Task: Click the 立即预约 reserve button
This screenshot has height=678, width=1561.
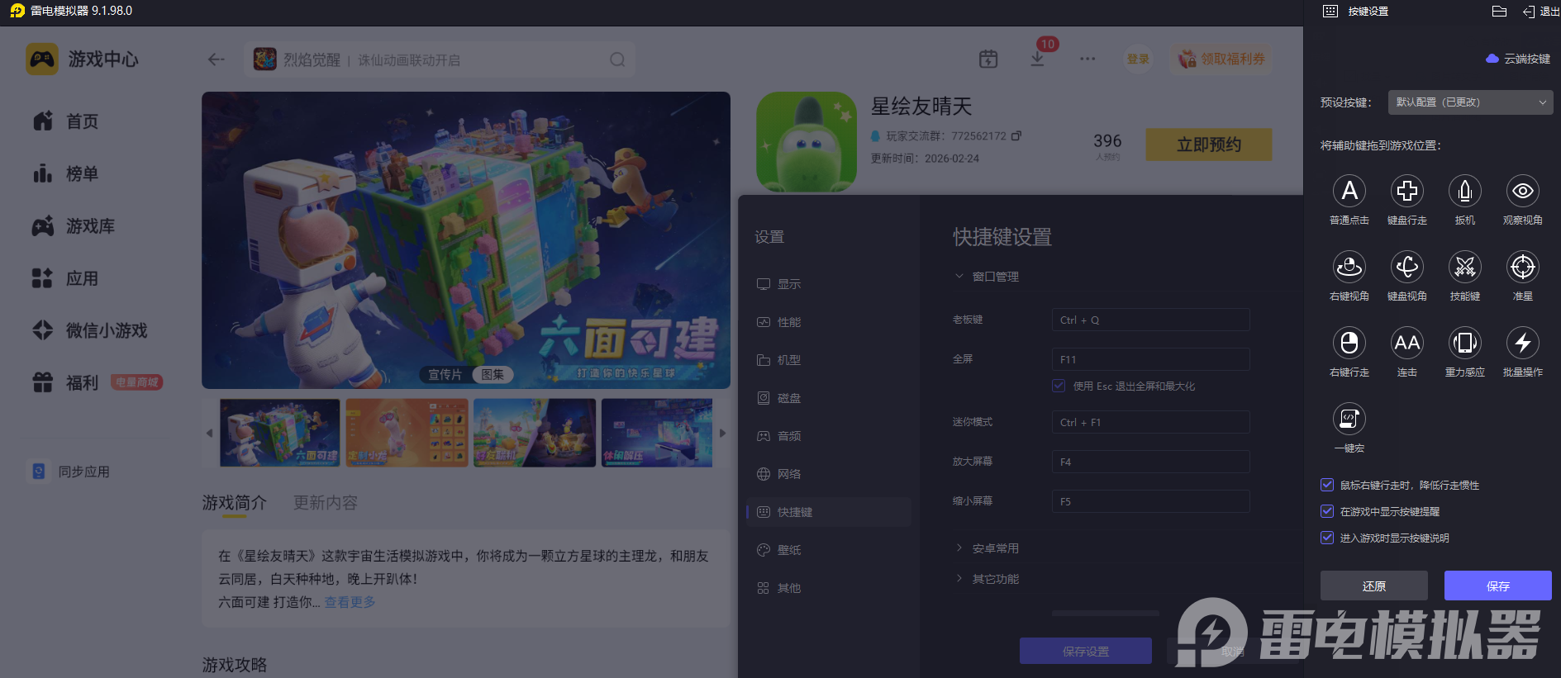Action: (1209, 145)
